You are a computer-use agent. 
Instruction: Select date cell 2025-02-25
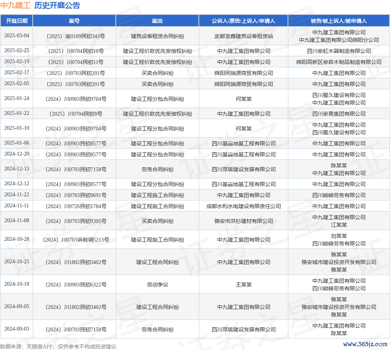(x=17, y=51)
